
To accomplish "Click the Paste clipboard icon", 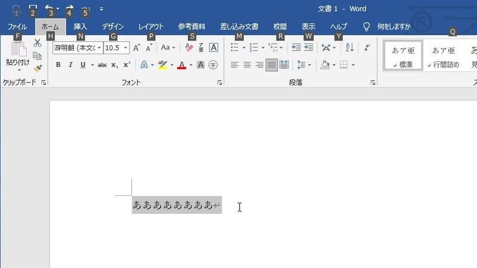I will pos(18,49).
